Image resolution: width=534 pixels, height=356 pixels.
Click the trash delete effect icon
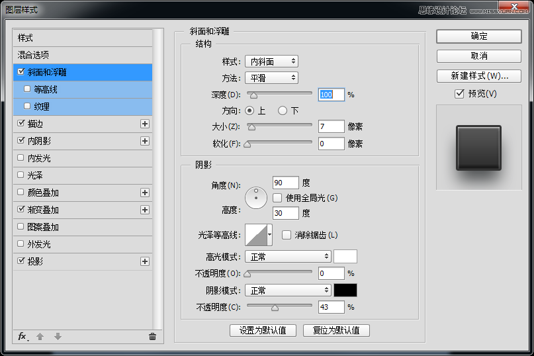click(x=152, y=337)
